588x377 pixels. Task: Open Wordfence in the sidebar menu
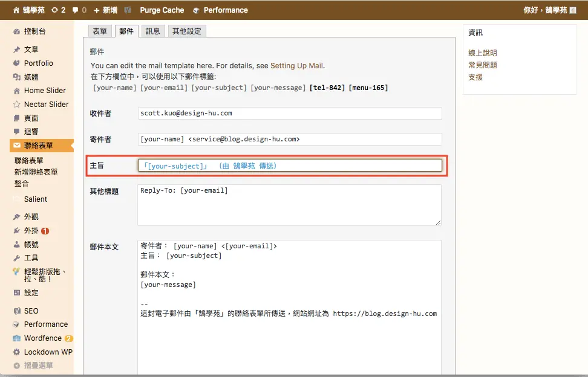(43, 338)
